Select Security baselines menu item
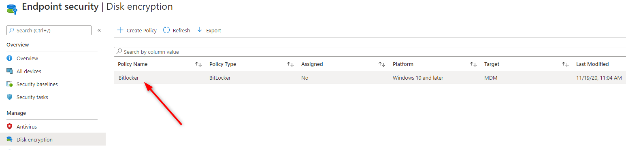The image size is (626, 150). click(x=37, y=84)
